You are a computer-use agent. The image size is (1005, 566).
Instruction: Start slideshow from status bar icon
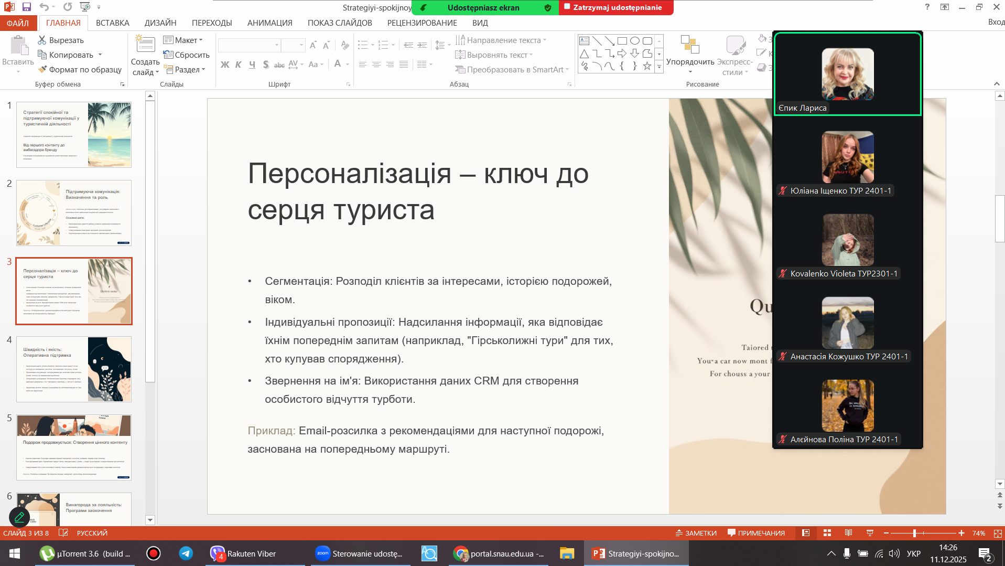click(870, 533)
